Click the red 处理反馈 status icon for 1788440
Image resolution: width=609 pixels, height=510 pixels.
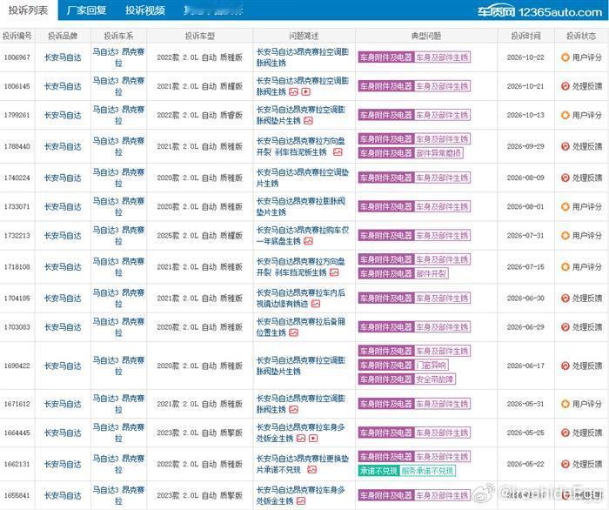click(565, 146)
